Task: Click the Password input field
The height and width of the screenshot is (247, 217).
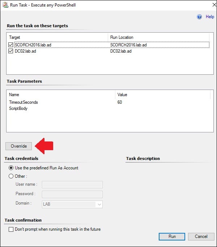Action: click(72, 194)
